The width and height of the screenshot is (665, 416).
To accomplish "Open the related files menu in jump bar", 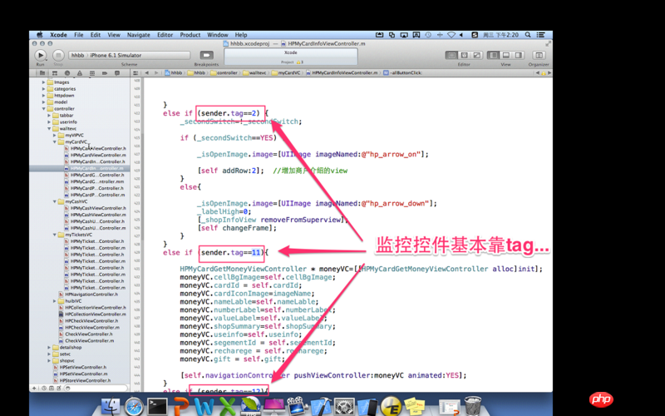I will [x=135, y=73].
